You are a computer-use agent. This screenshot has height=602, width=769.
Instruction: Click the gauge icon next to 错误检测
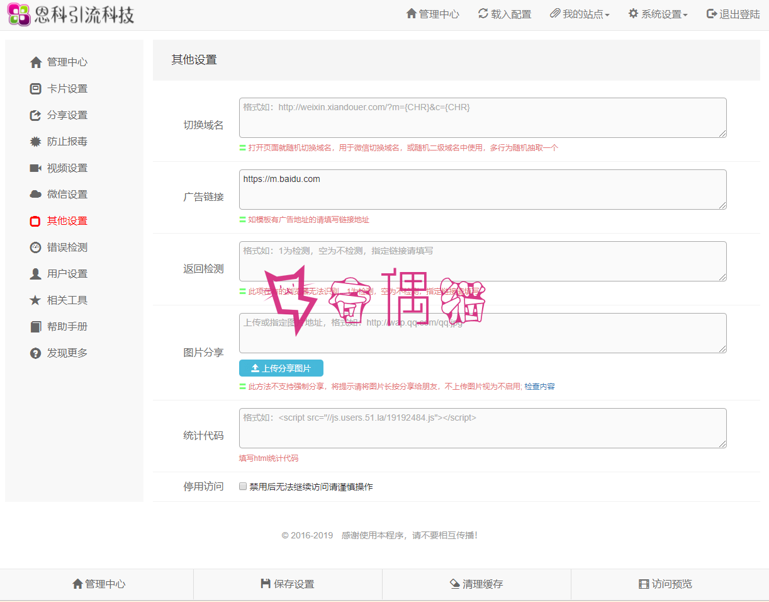pyautogui.click(x=36, y=247)
